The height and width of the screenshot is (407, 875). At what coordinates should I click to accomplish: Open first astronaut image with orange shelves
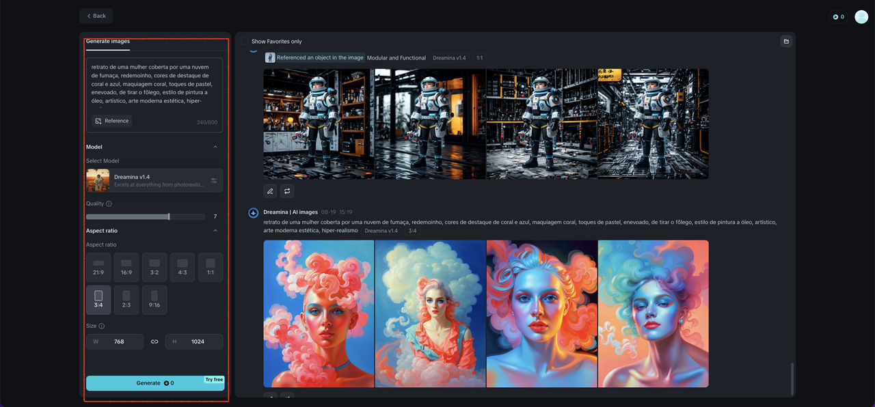click(319, 124)
